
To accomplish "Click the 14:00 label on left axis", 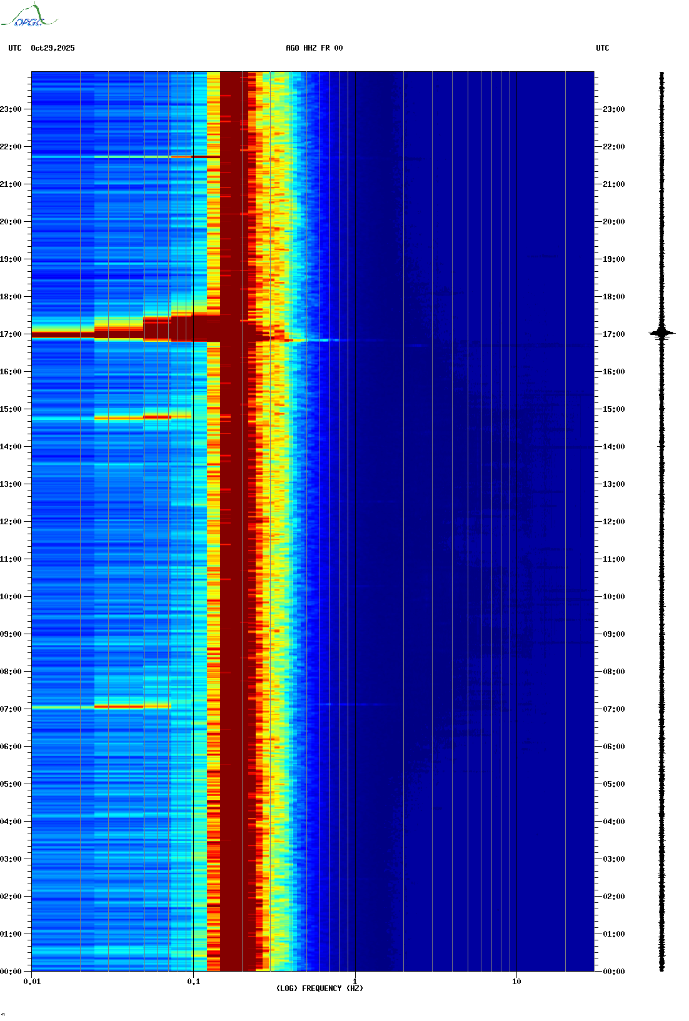I will point(11,447).
